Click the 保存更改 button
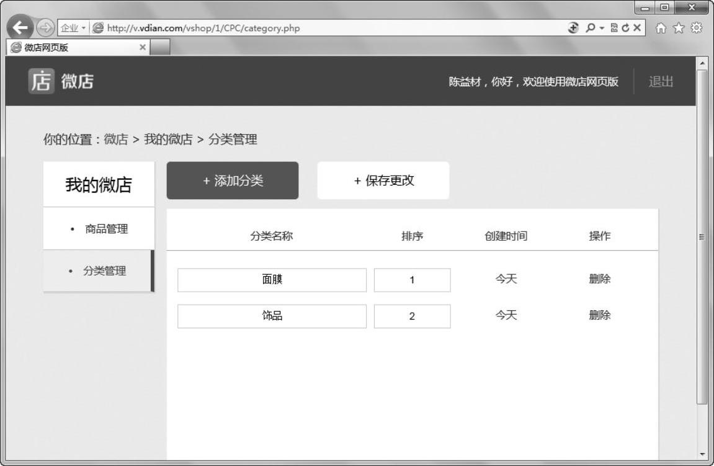 pos(383,181)
